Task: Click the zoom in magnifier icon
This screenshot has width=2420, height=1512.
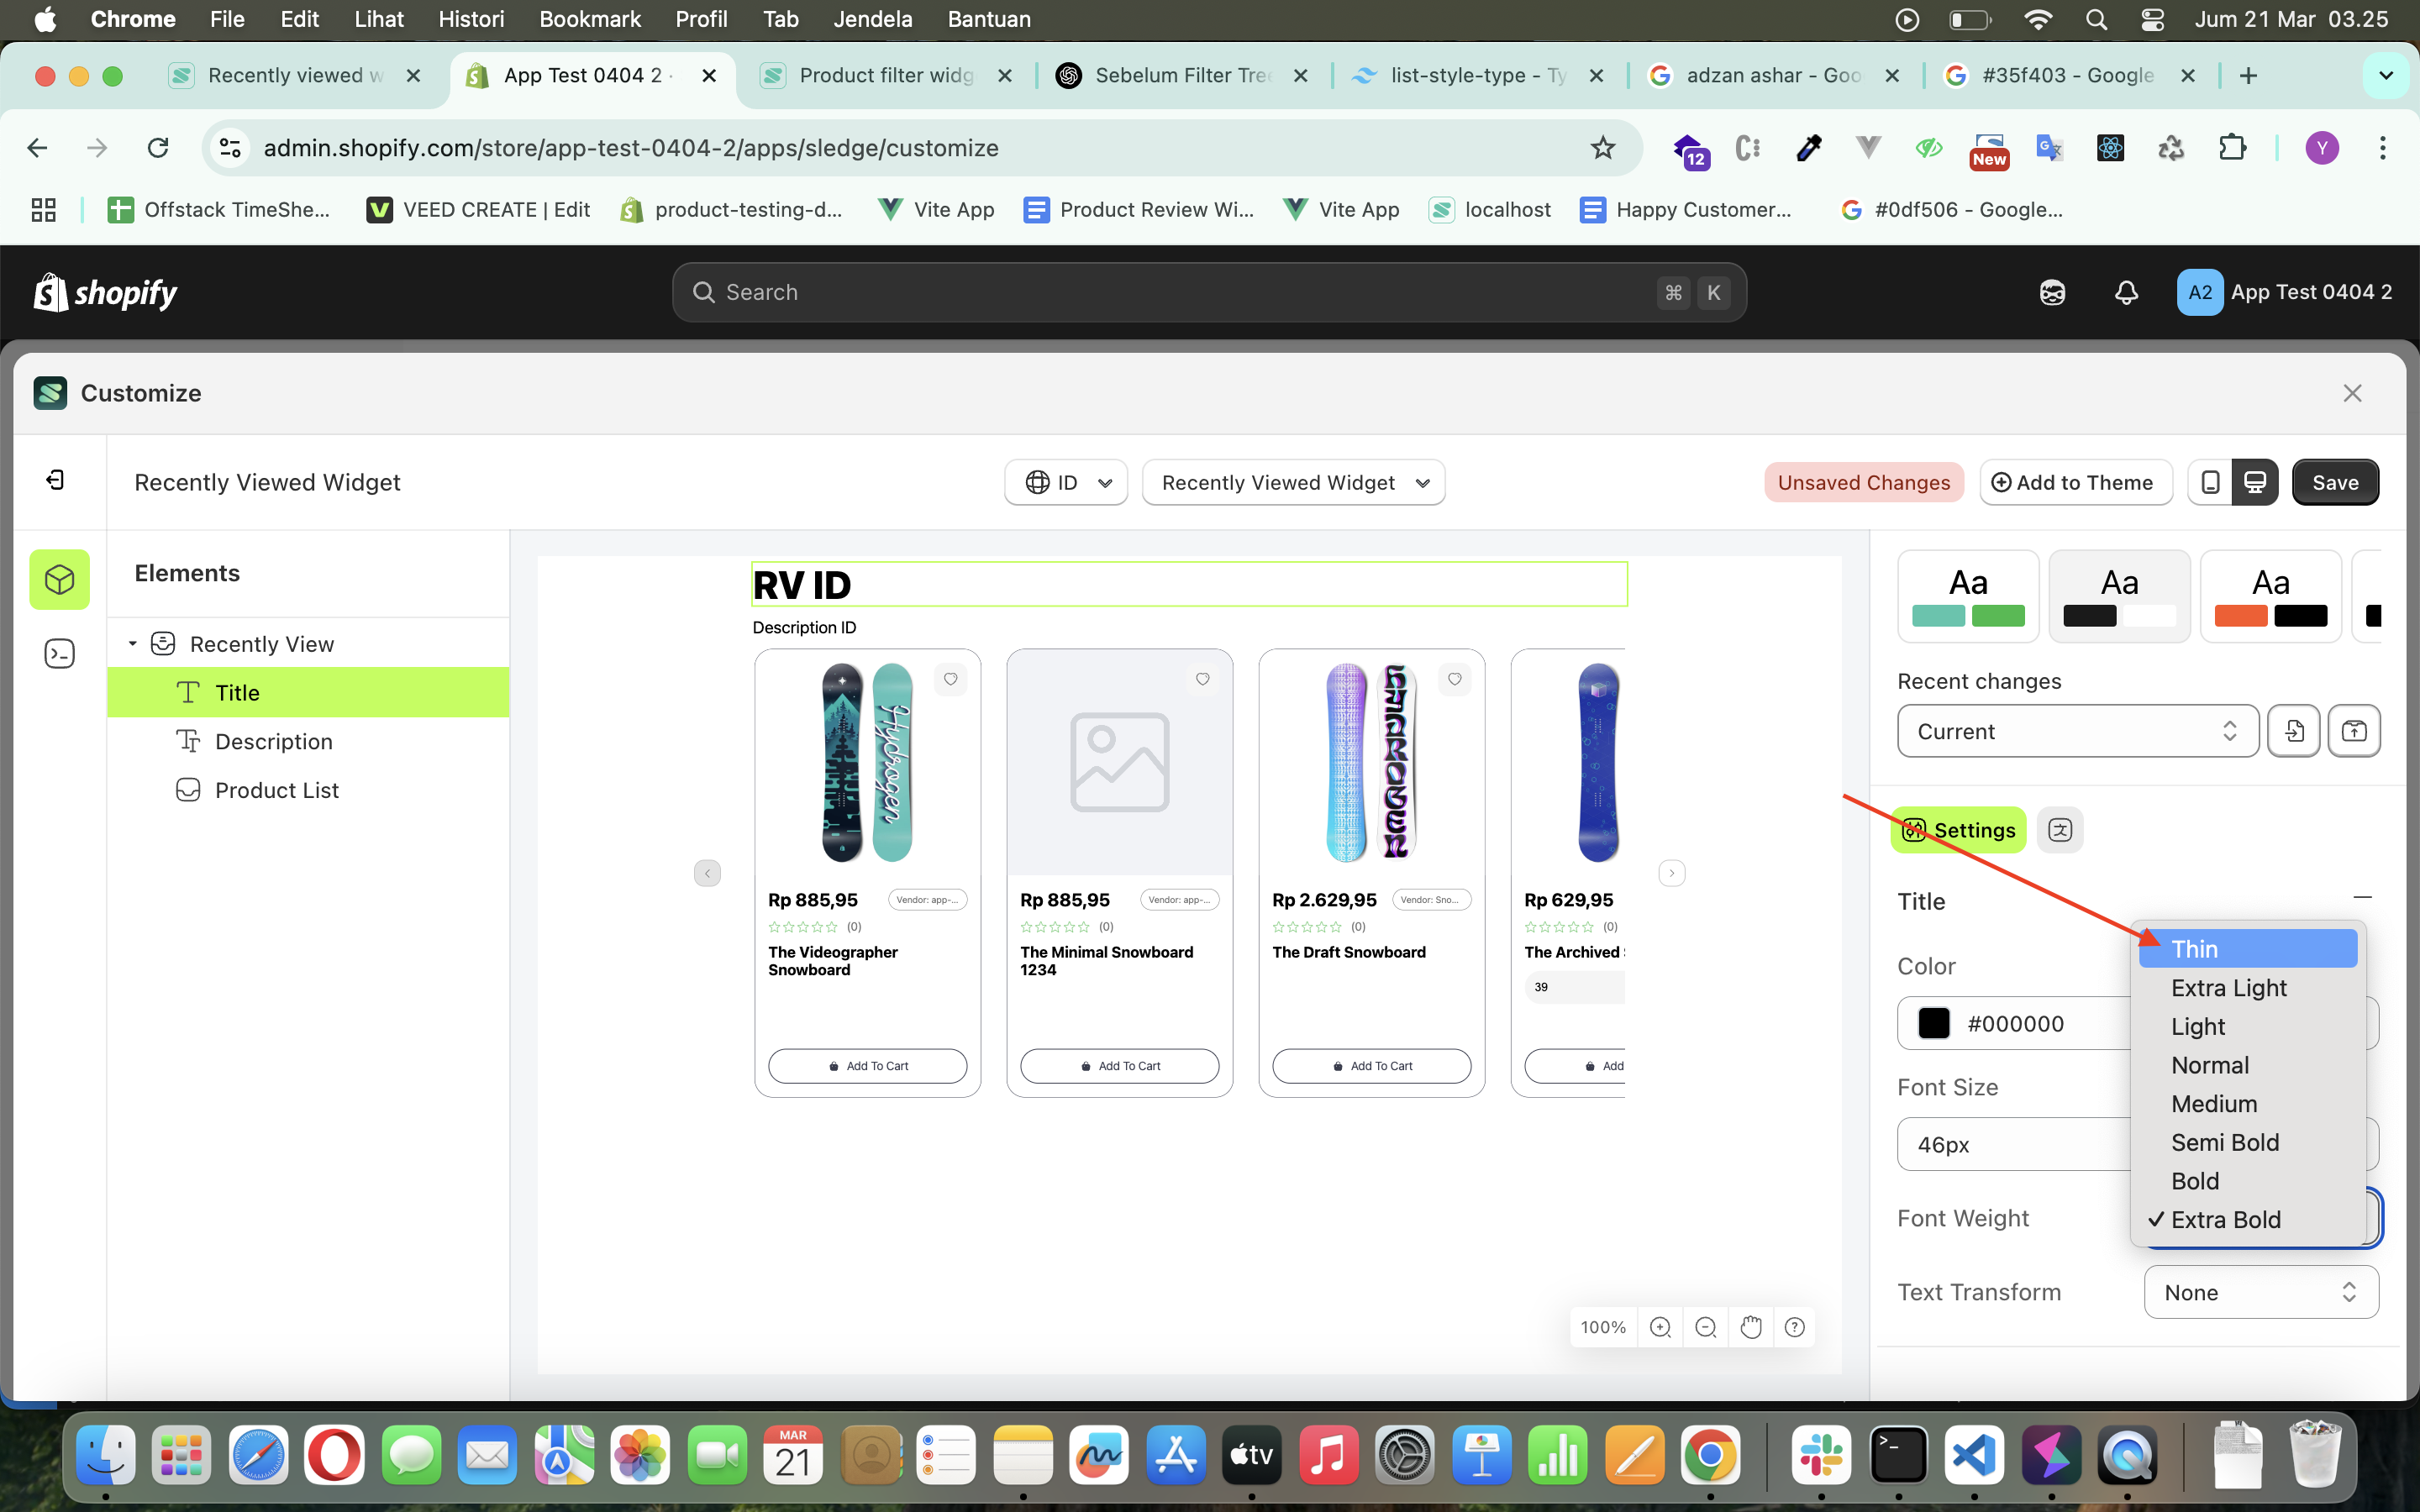Action: 1660,1327
